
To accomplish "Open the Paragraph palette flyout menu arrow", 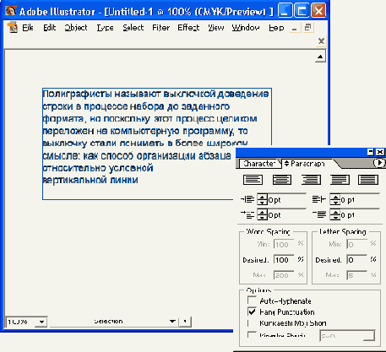I will 379,163.
